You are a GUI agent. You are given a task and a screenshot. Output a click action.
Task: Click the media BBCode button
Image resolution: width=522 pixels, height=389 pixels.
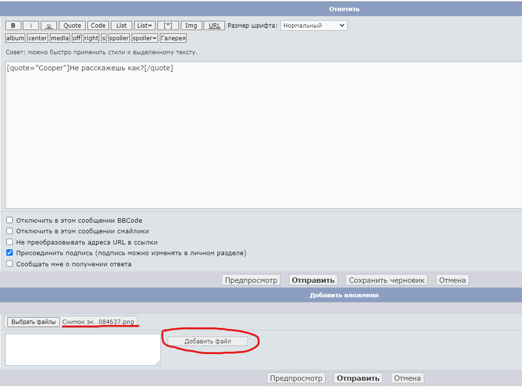pos(60,38)
